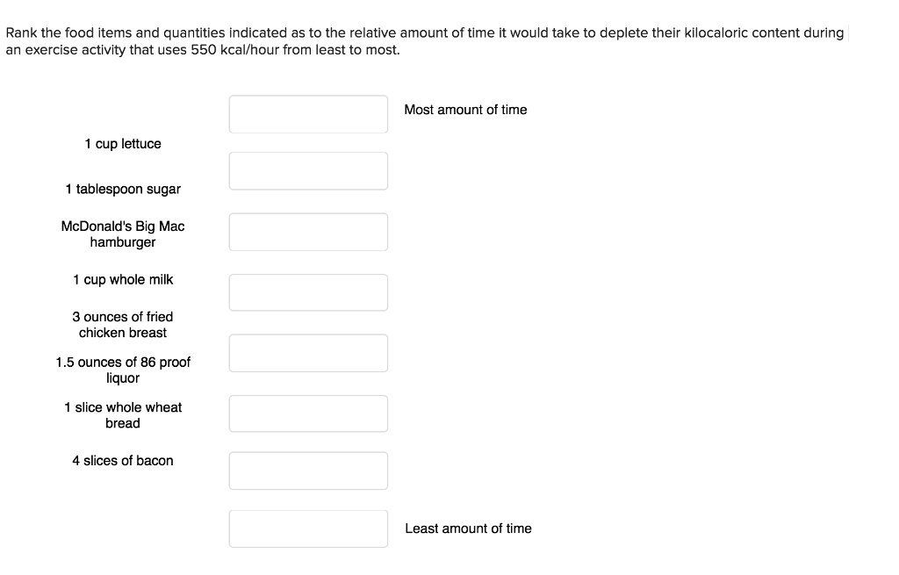Select the answer box beside Least amount of time
Screen dimensions: 899x575
point(308,528)
